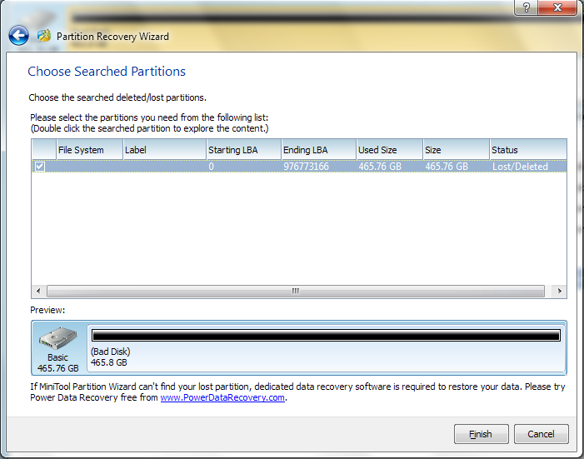Open the www.PowerDataRecovery.com link

(x=222, y=397)
